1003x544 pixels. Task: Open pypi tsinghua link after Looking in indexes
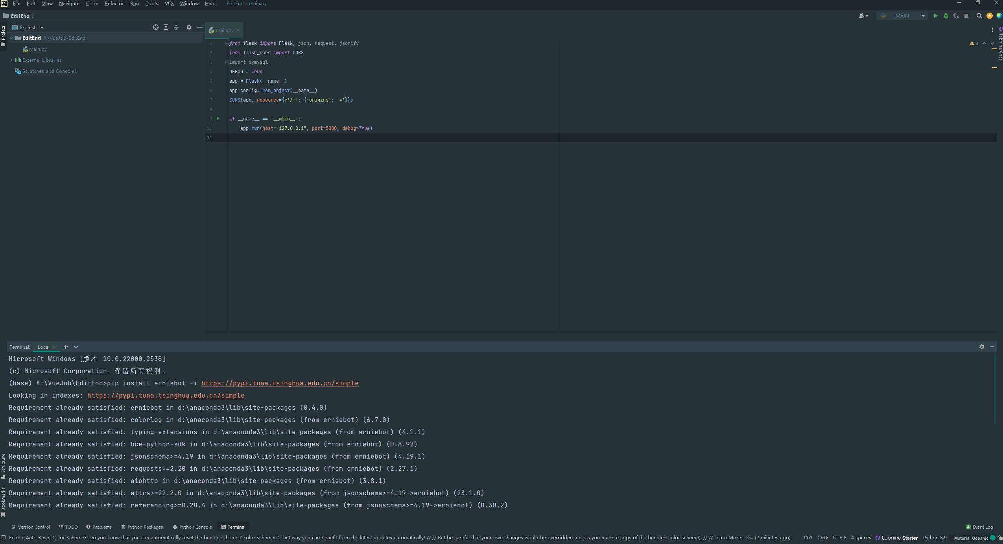(x=166, y=396)
